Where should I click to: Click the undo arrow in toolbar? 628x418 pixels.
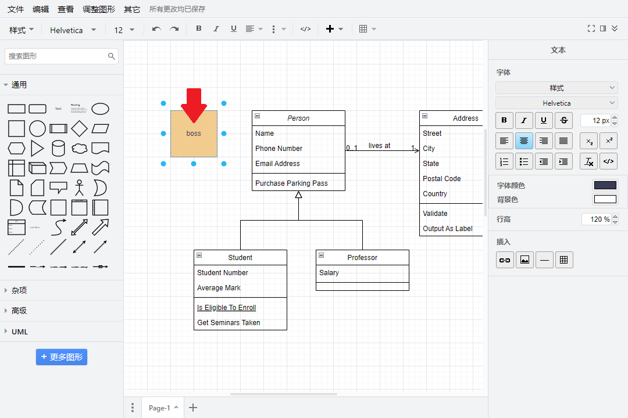point(156,29)
